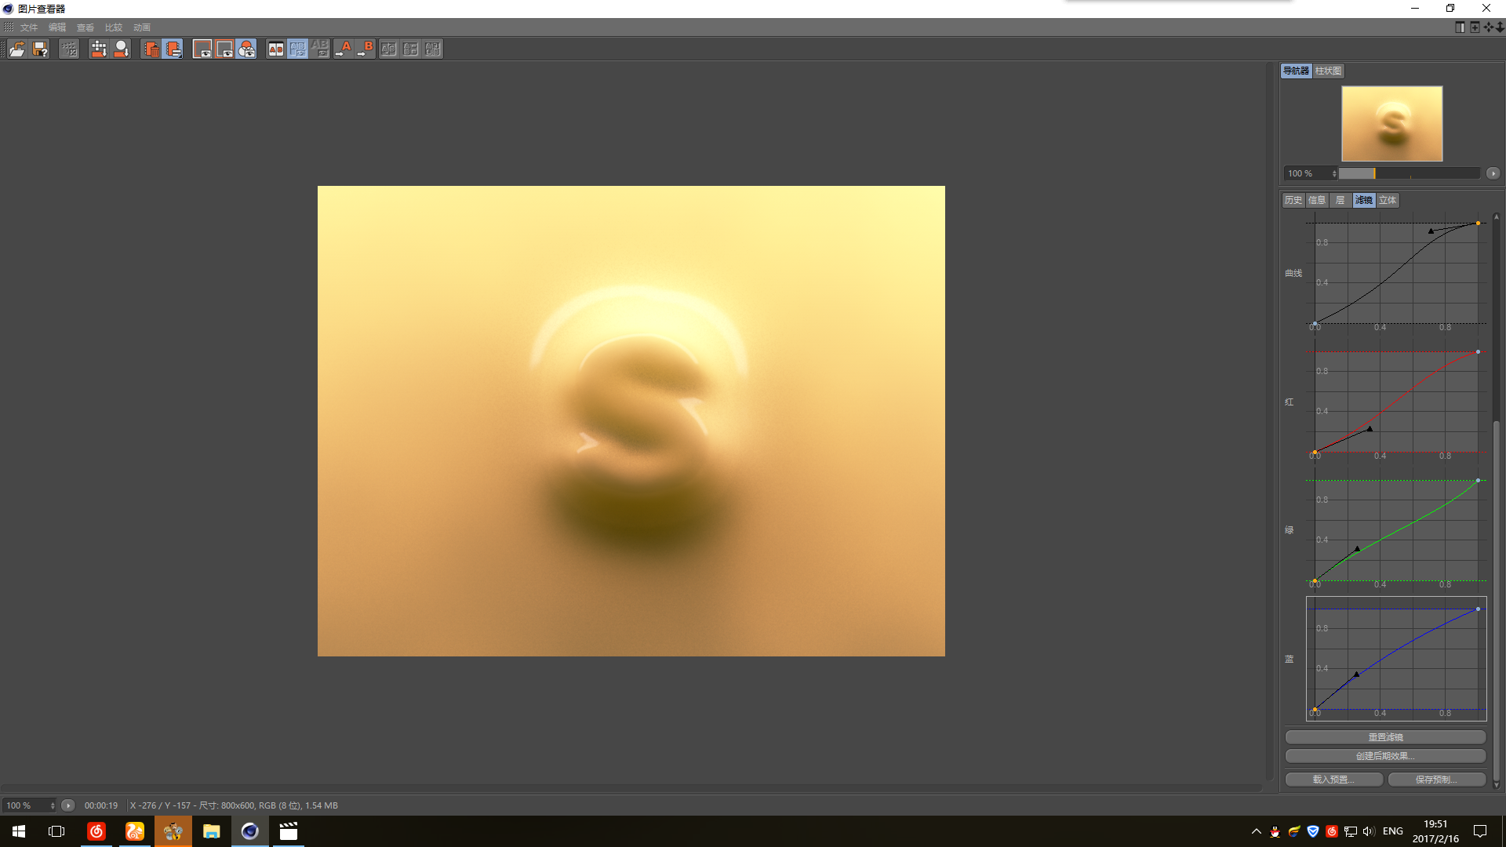Click the save image floppy icon
This screenshot has width=1506, height=847.
[x=40, y=49]
